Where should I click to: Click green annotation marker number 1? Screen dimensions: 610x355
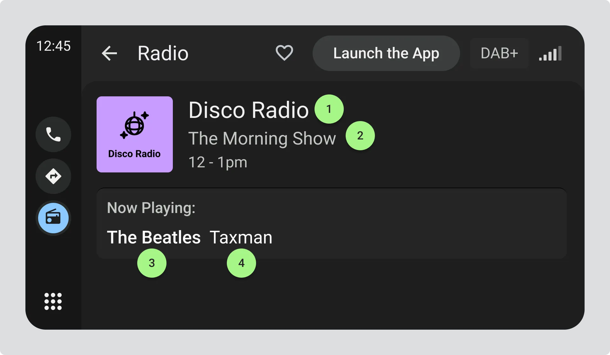[329, 109]
